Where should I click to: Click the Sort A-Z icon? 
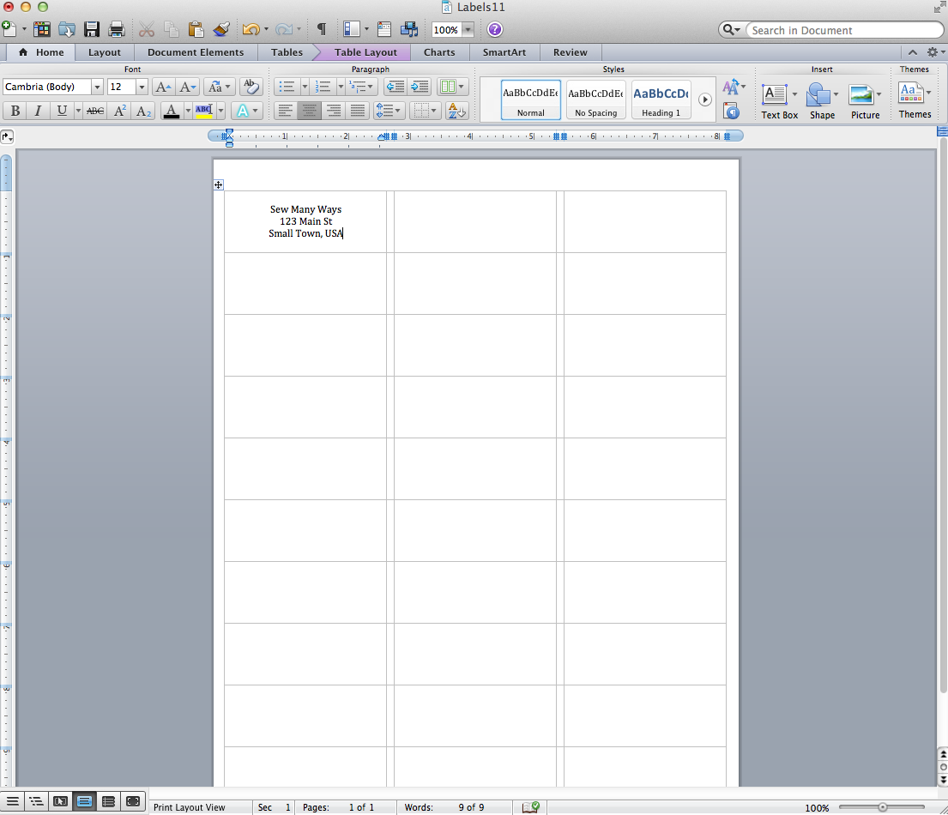click(456, 111)
